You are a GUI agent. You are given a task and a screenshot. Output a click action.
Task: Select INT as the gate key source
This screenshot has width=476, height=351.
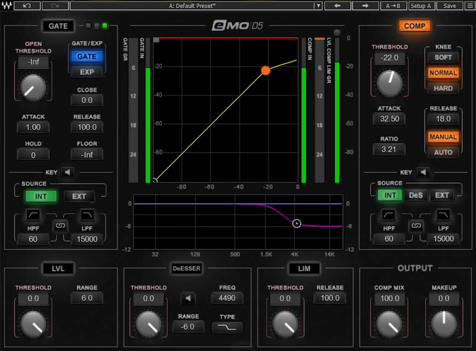coord(41,196)
